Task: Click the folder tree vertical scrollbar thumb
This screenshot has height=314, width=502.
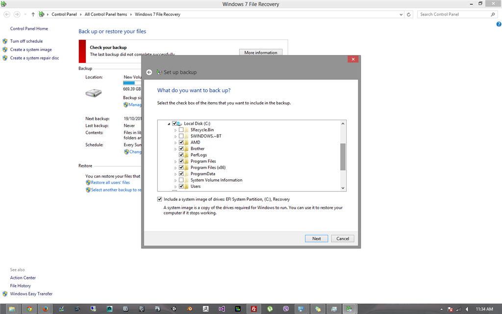Action: click(x=343, y=157)
